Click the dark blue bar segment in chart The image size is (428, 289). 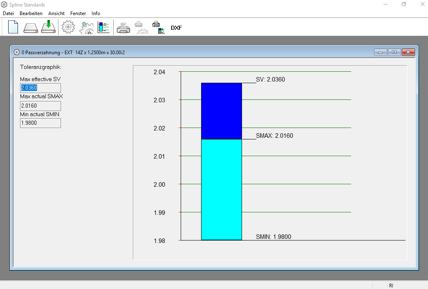tap(222, 111)
